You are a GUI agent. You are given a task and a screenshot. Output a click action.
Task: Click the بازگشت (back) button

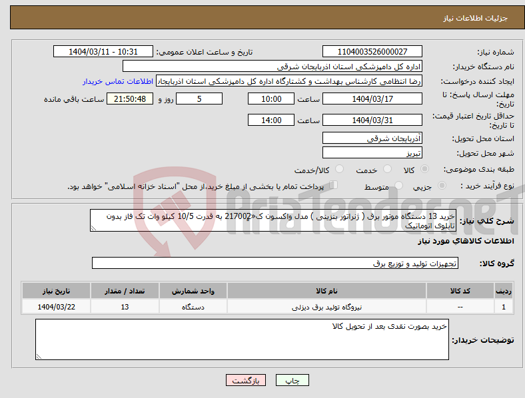click(x=246, y=380)
